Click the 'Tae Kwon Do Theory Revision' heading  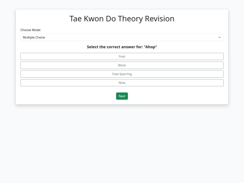pyautogui.click(x=122, y=19)
